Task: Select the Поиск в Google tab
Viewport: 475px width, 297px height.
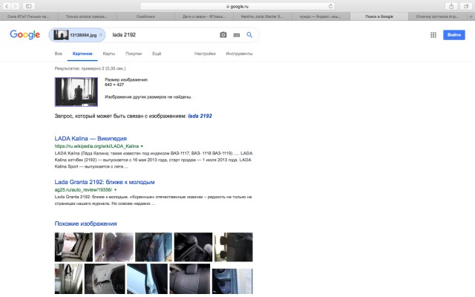Action: tap(379, 16)
